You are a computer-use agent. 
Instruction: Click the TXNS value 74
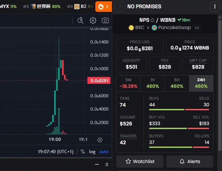point(123,105)
